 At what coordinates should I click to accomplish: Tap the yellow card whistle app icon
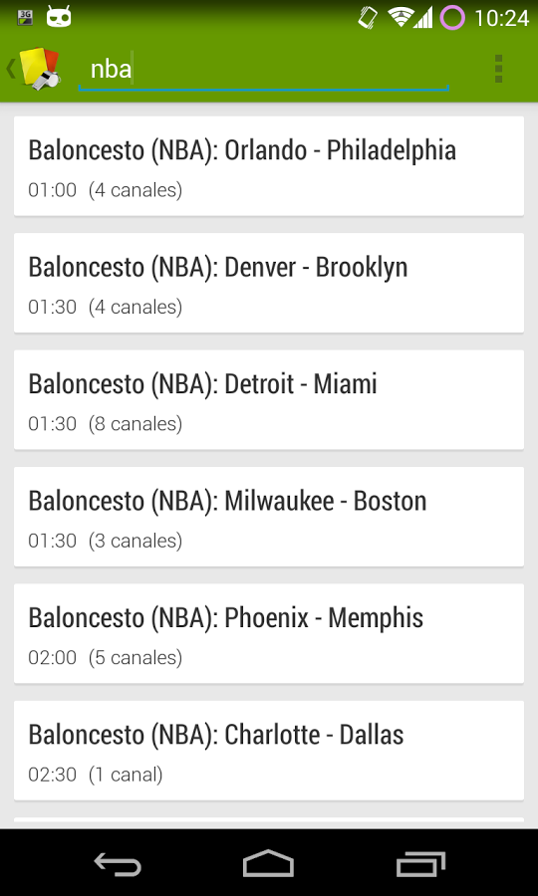tap(40, 68)
